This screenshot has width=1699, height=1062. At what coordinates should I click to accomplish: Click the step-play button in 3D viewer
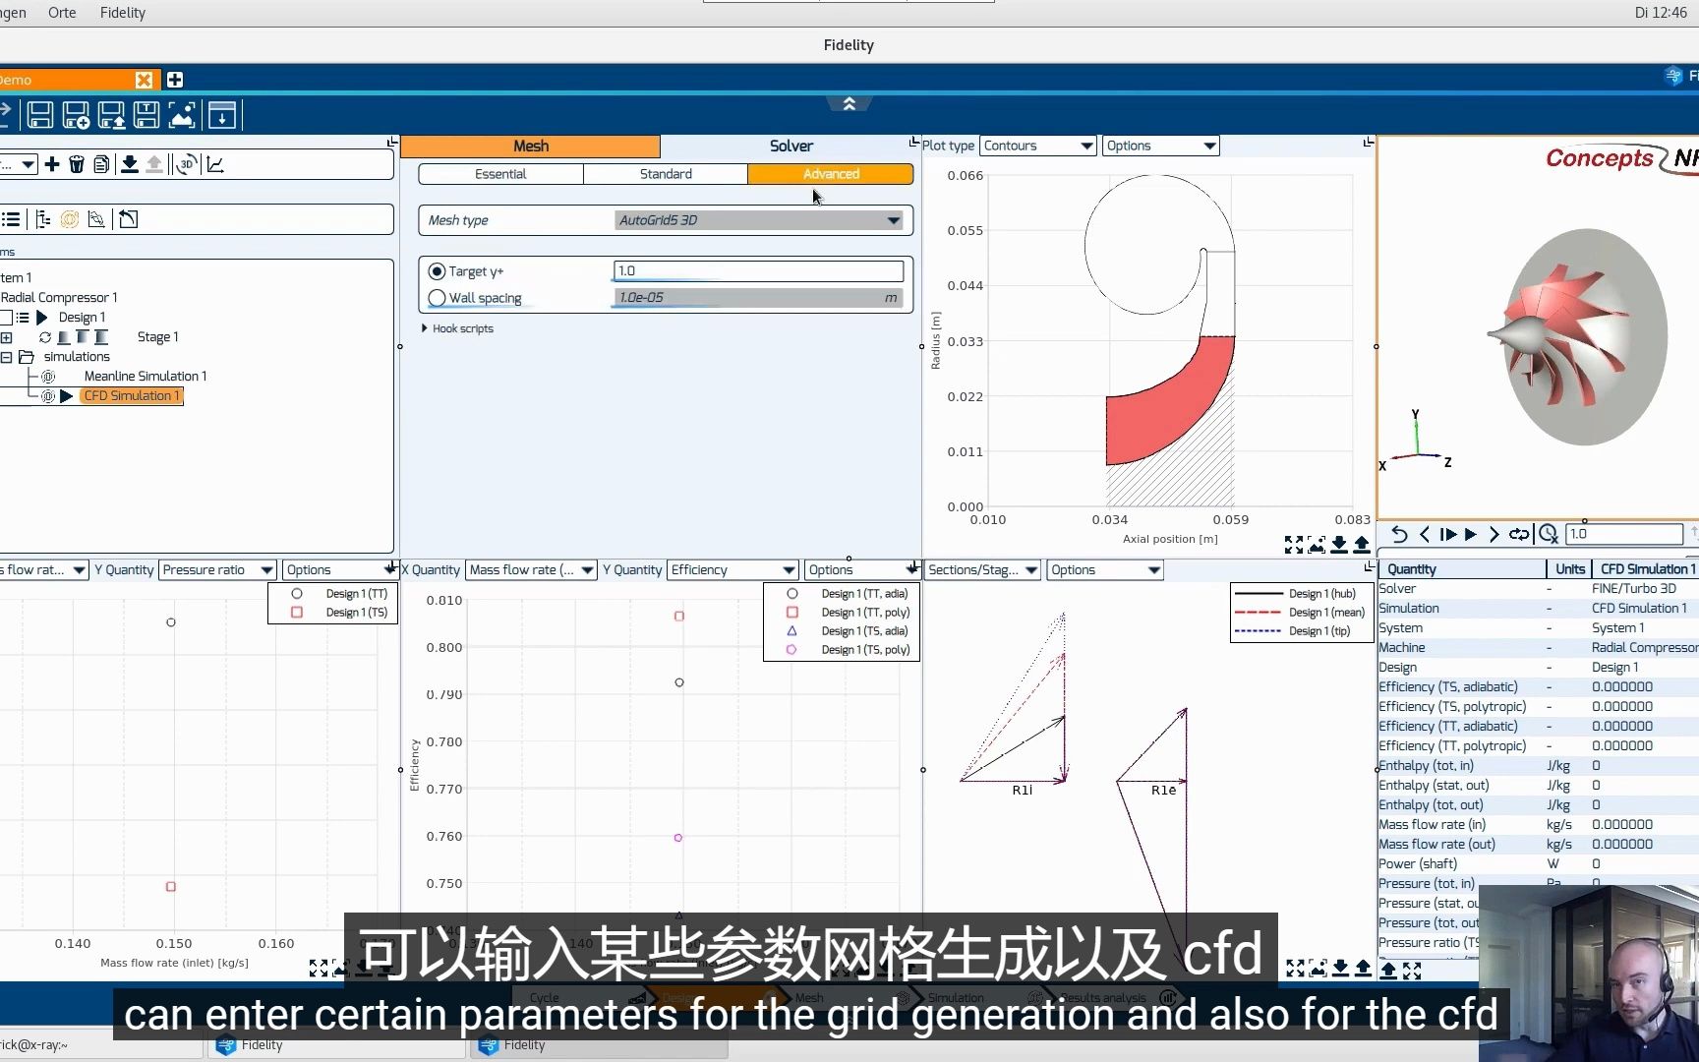pos(1447,534)
